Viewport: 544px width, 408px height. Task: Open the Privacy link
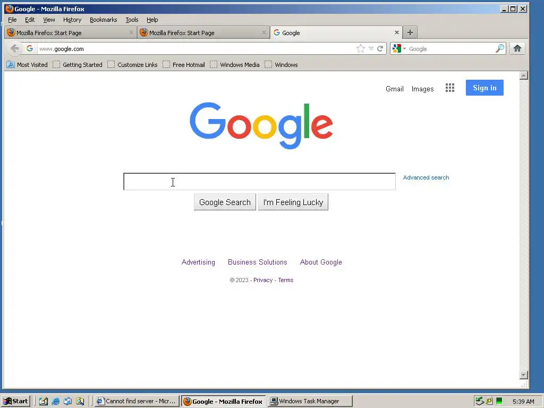pos(263,280)
